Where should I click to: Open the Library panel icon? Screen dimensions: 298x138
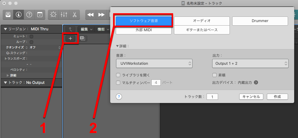[8, 15]
